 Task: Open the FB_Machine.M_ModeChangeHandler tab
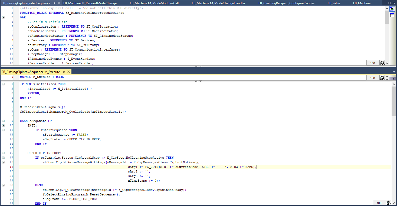click(218, 3)
